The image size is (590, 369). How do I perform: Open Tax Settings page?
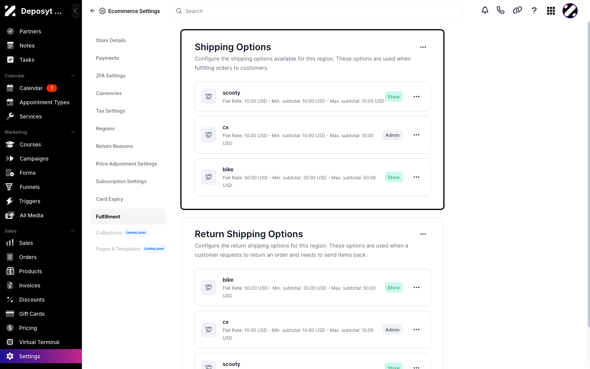coord(110,111)
